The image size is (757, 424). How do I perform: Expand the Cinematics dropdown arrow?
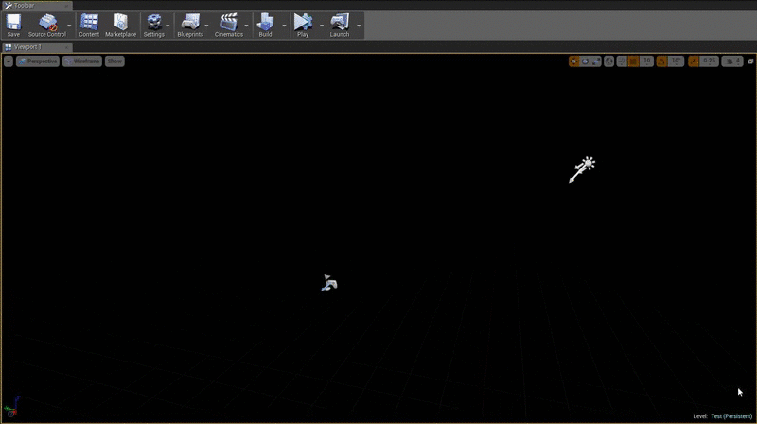[x=246, y=26]
